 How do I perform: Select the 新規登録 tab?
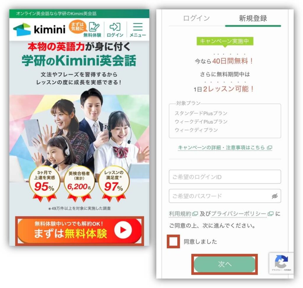(x=253, y=18)
